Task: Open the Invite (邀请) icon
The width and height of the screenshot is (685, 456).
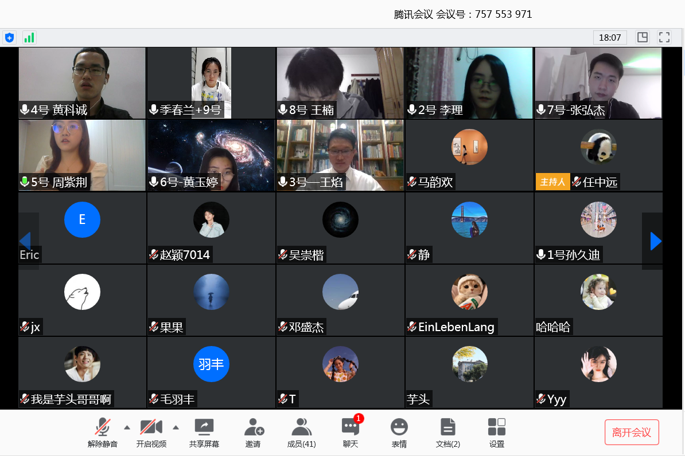Action: pos(253,433)
